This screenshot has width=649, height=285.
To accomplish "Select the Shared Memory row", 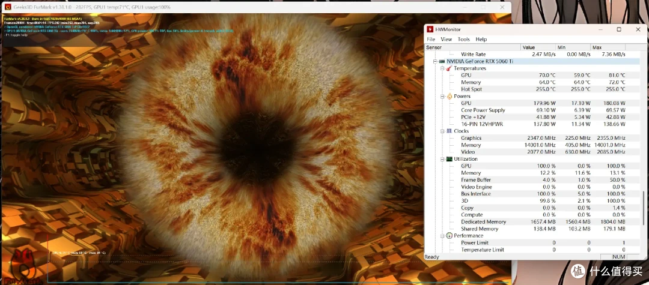I will pos(533,229).
